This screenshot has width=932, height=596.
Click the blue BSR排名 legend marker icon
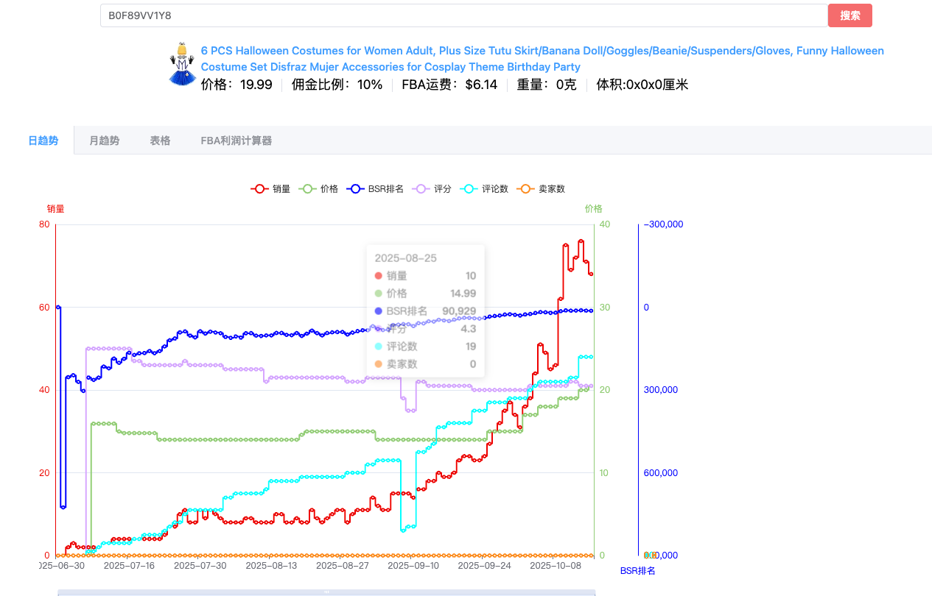click(355, 189)
